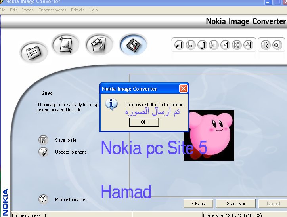Open the Effects menu
The width and height of the screenshot is (287, 217).
78,10
